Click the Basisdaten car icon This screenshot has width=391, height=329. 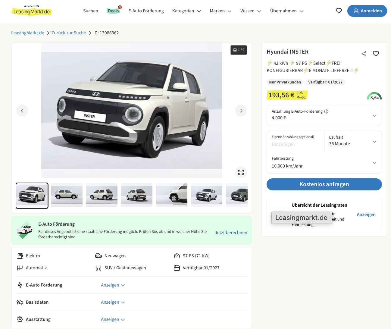[x=20, y=302]
